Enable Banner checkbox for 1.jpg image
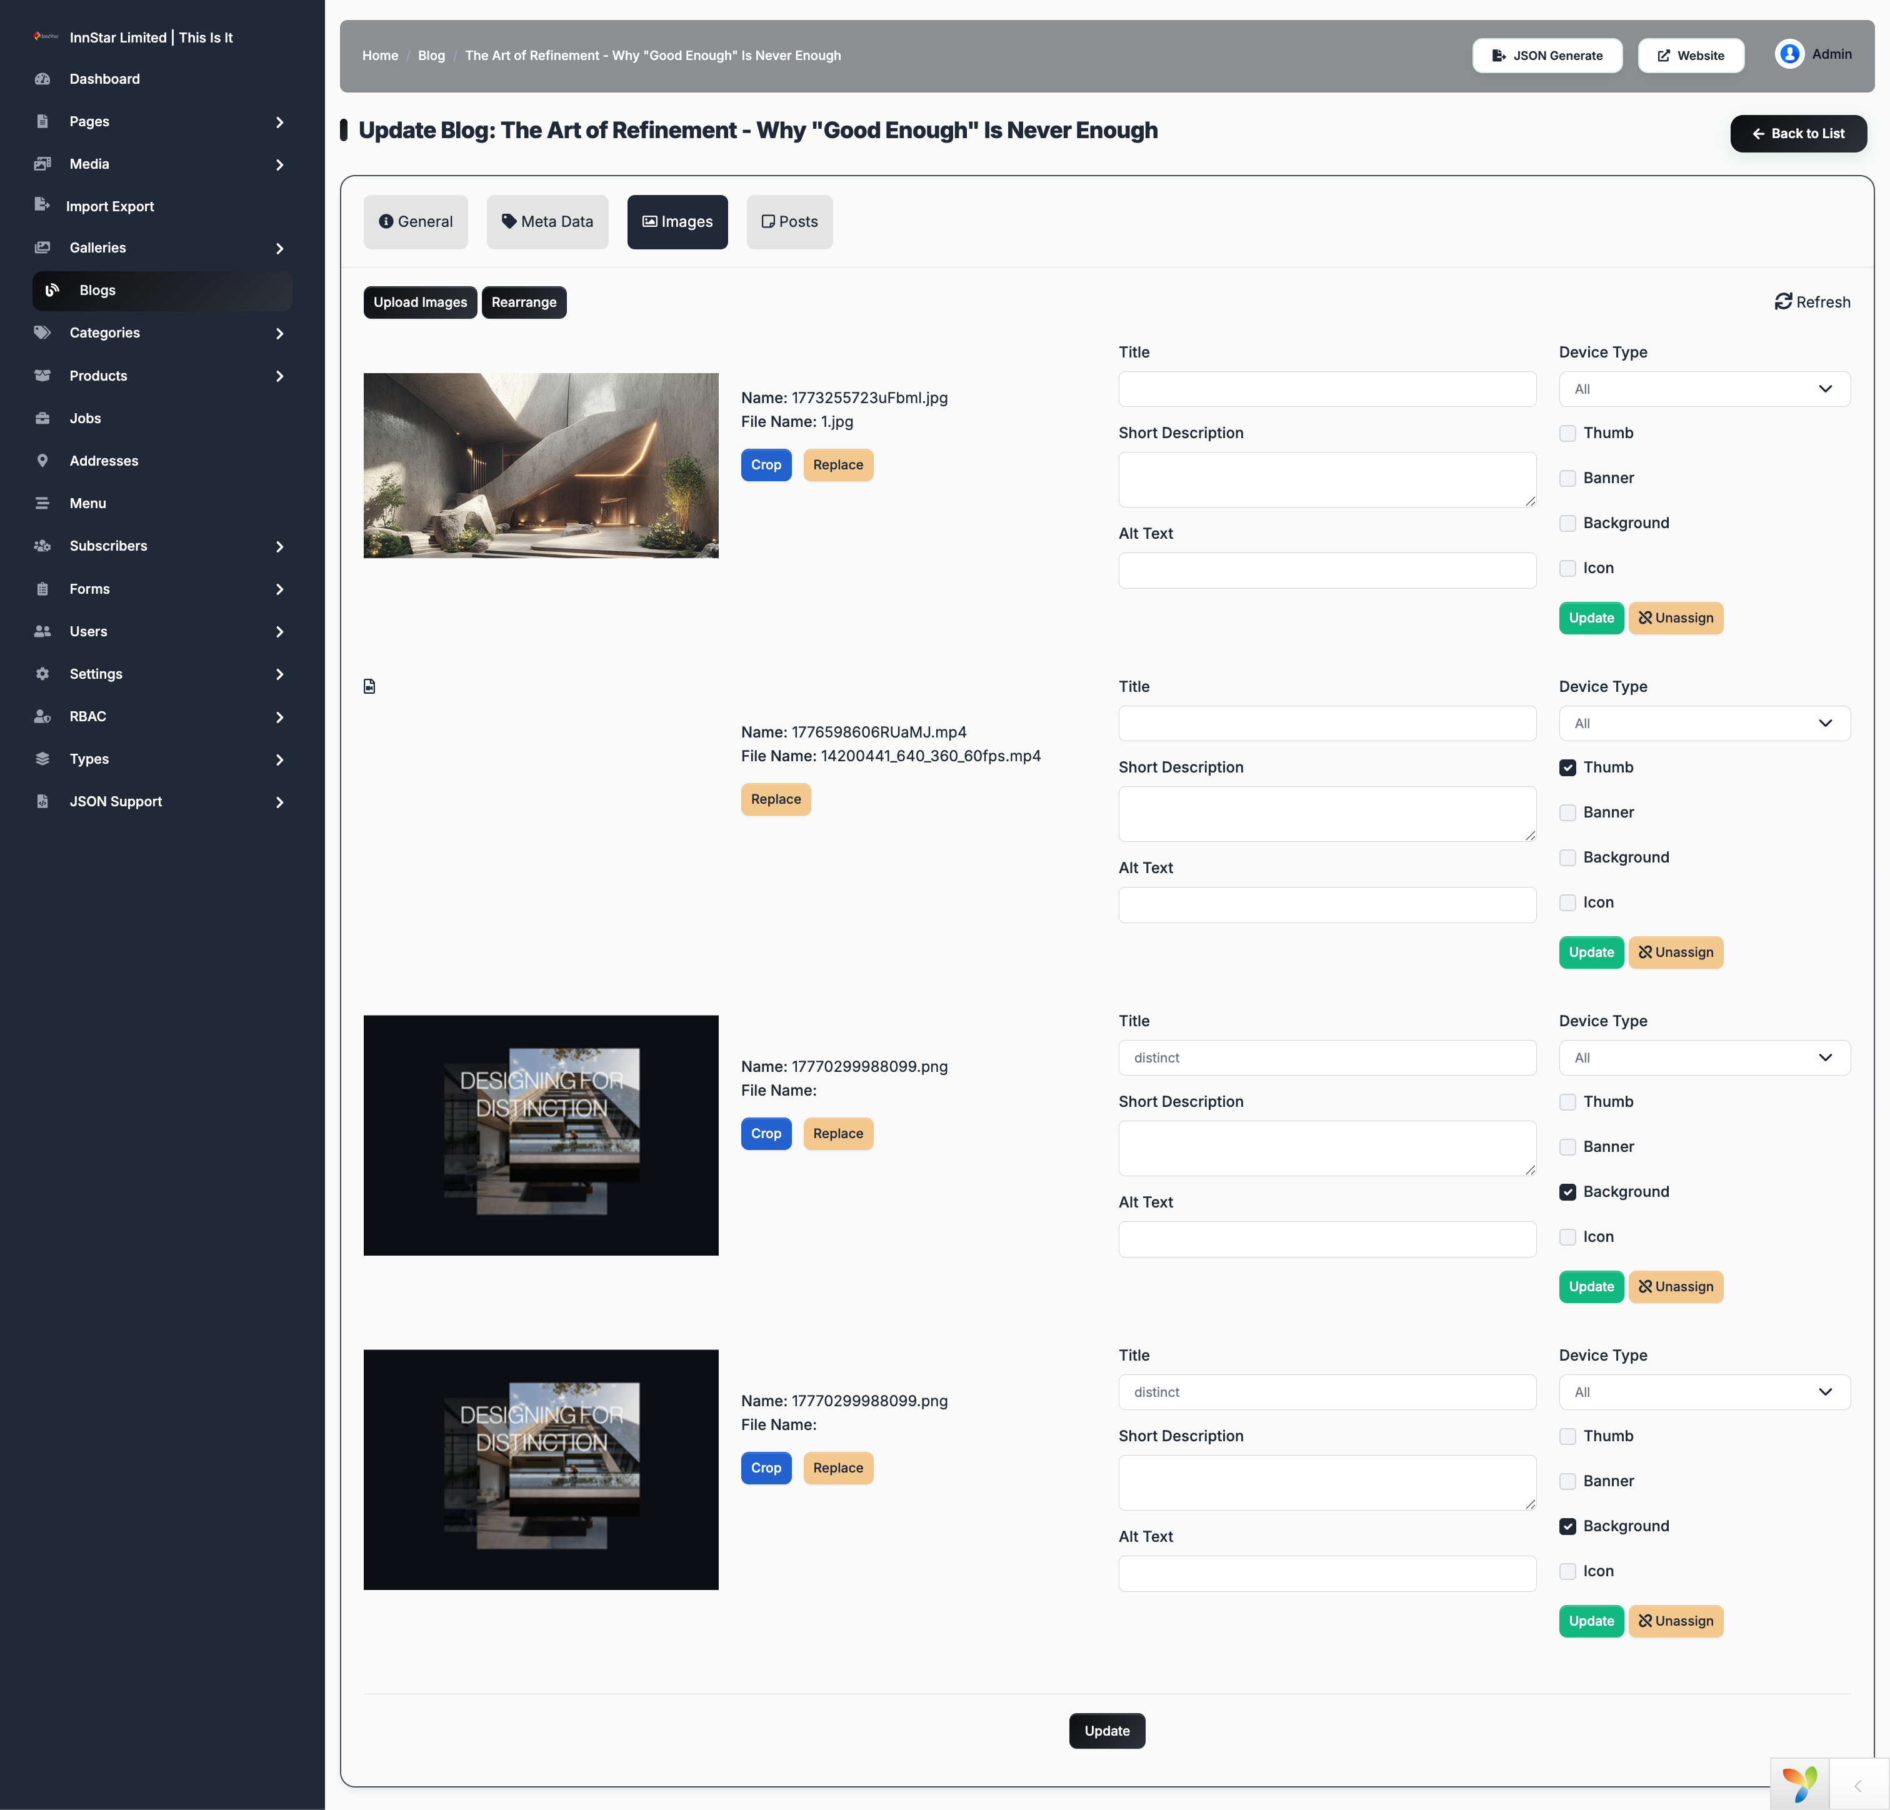This screenshot has height=1810, width=1890. pyautogui.click(x=1568, y=478)
